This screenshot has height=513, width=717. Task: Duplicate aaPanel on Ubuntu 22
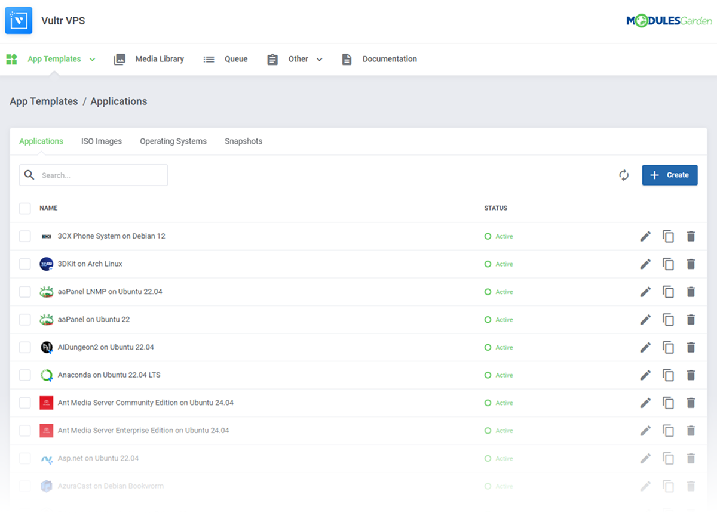668,319
